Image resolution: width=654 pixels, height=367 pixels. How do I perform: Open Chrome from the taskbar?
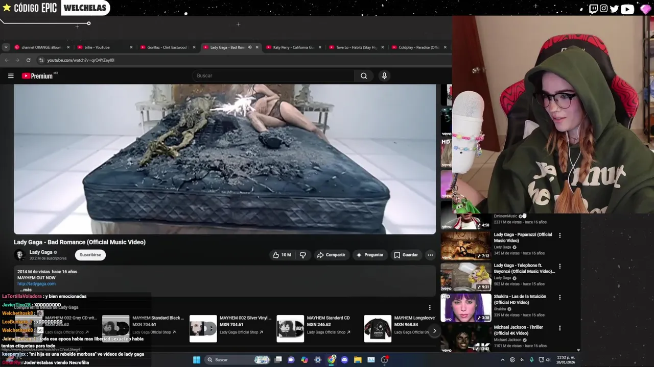pos(331,360)
